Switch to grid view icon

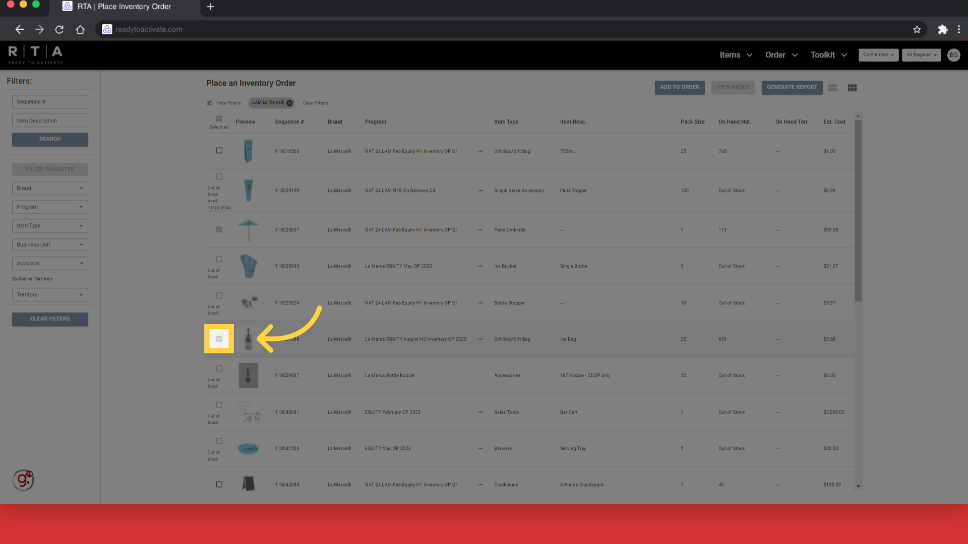pyautogui.click(x=852, y=88)
